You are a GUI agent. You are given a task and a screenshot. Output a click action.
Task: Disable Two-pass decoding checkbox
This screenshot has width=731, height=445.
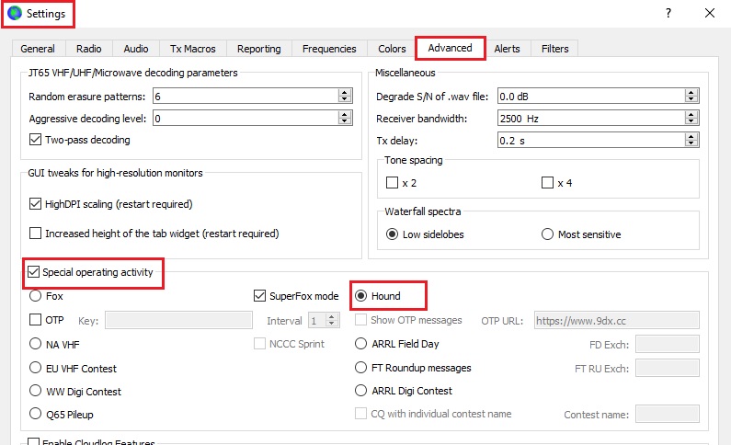36,140
